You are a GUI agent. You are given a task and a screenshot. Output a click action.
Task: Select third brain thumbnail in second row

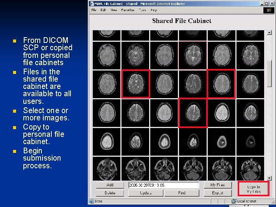(164, 56)
